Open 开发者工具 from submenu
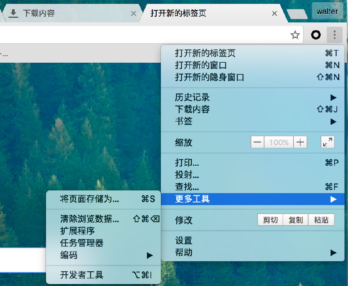Screen dimensions: 348x286 point(103,275)
